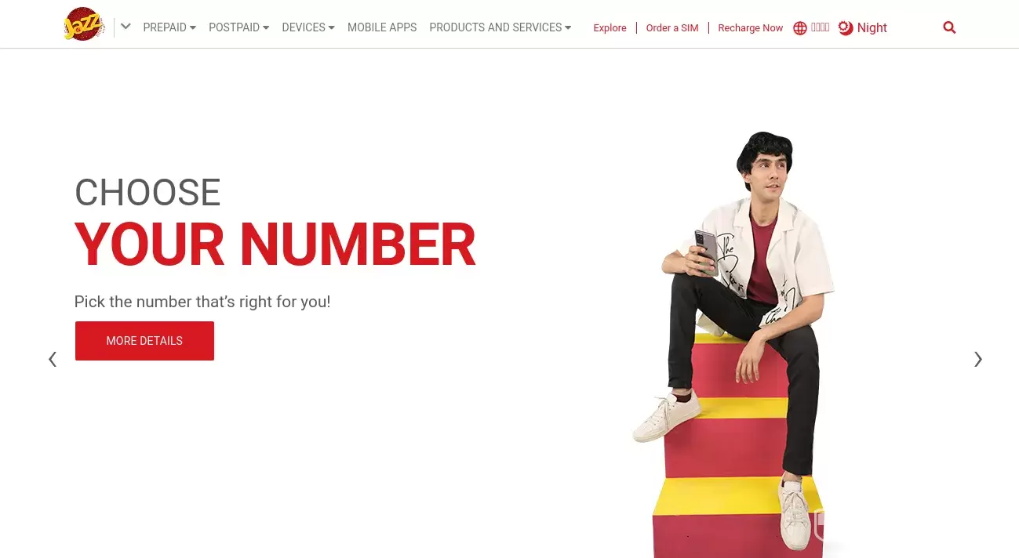1019x558 pixels.
Task: Open the Order a SIM link
Action: tap(672, 28)
